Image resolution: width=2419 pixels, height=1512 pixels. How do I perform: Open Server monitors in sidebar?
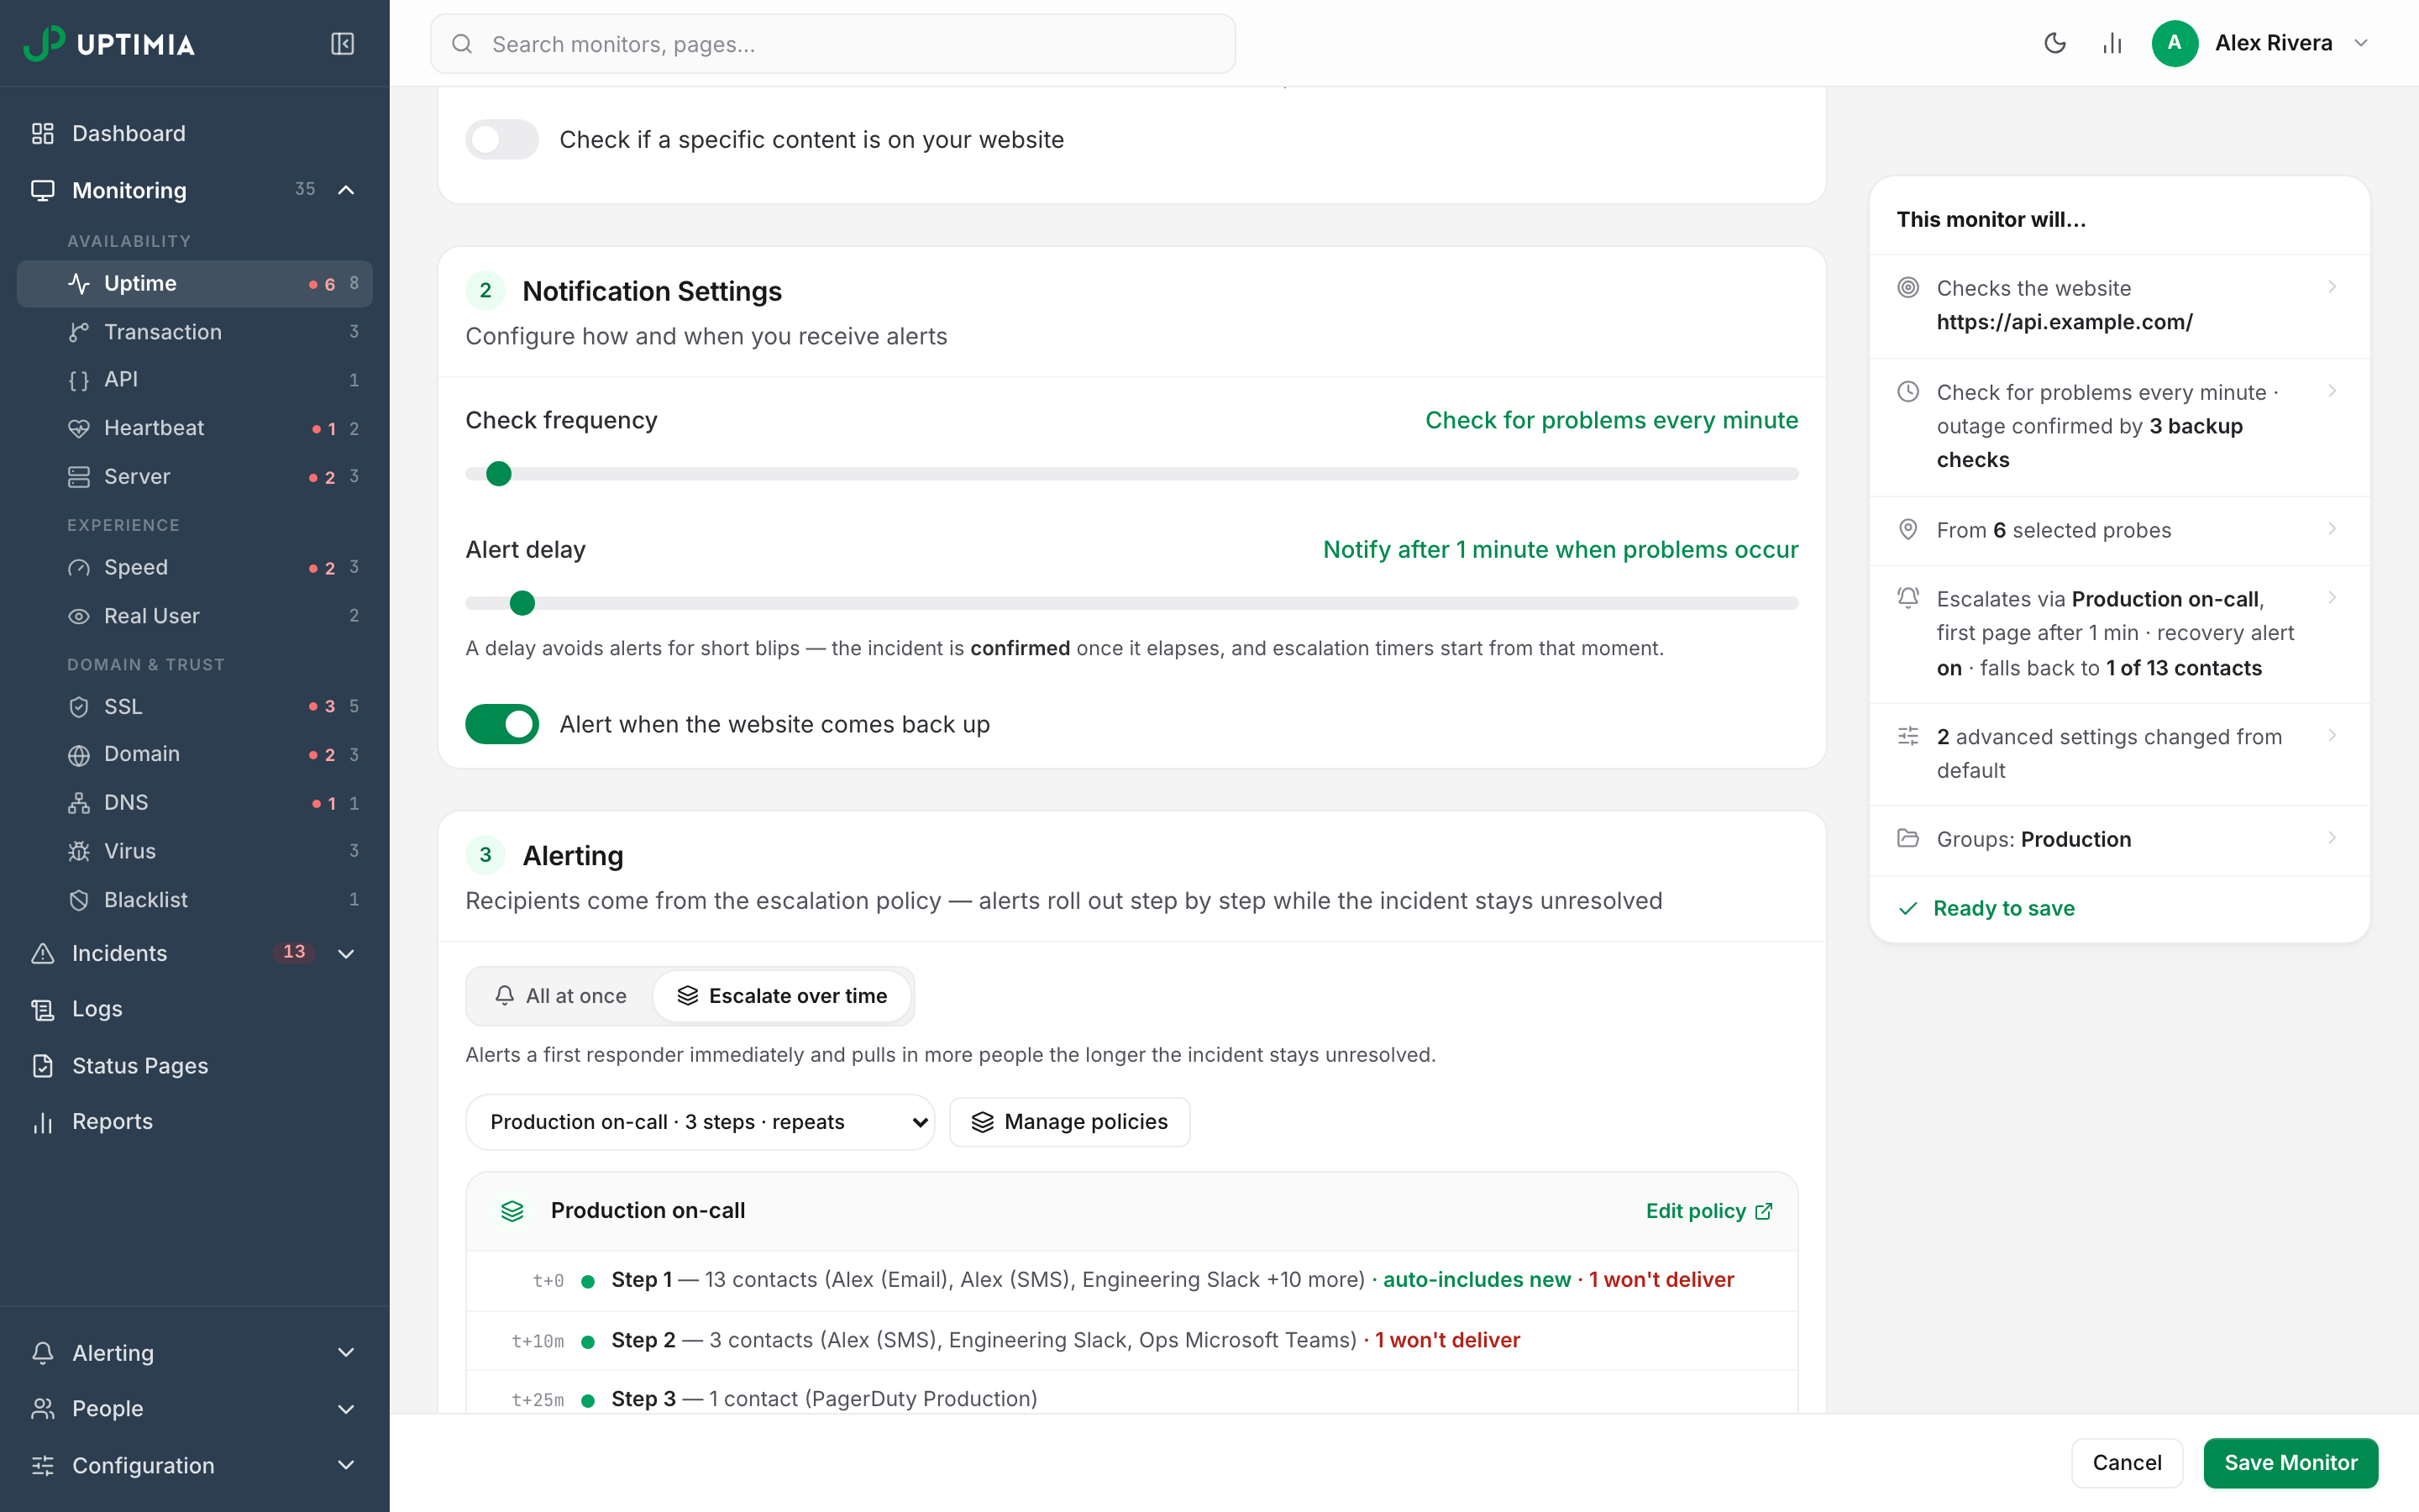tap(195, 477)
